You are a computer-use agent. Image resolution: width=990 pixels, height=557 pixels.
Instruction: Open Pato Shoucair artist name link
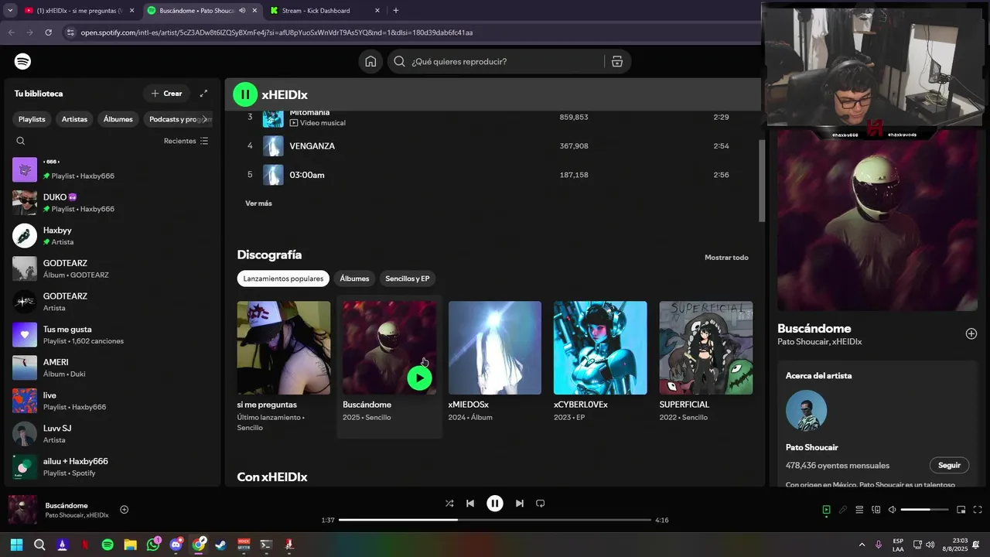[811, 447]
